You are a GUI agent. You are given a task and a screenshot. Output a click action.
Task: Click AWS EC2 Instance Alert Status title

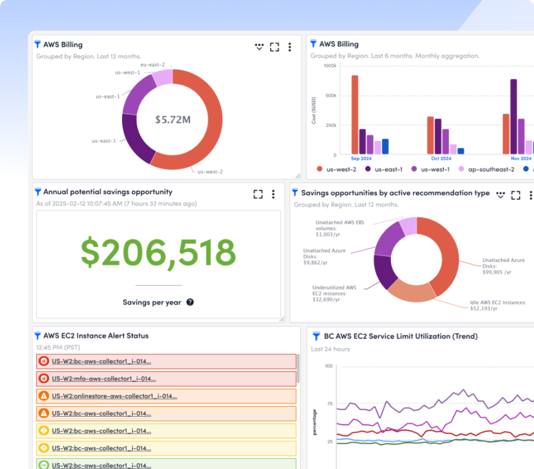(x=96, y=336)
